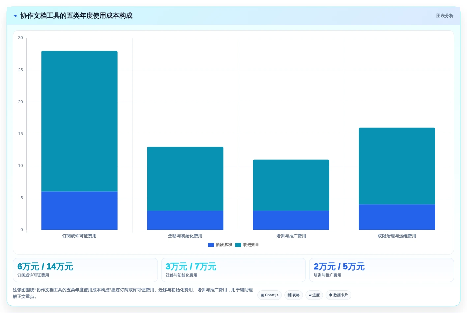The width and height of the screenshot is (467, 313).
Task: Click the 订阅或许可证费用 x-axis label
Action: (x=79, y=236)
